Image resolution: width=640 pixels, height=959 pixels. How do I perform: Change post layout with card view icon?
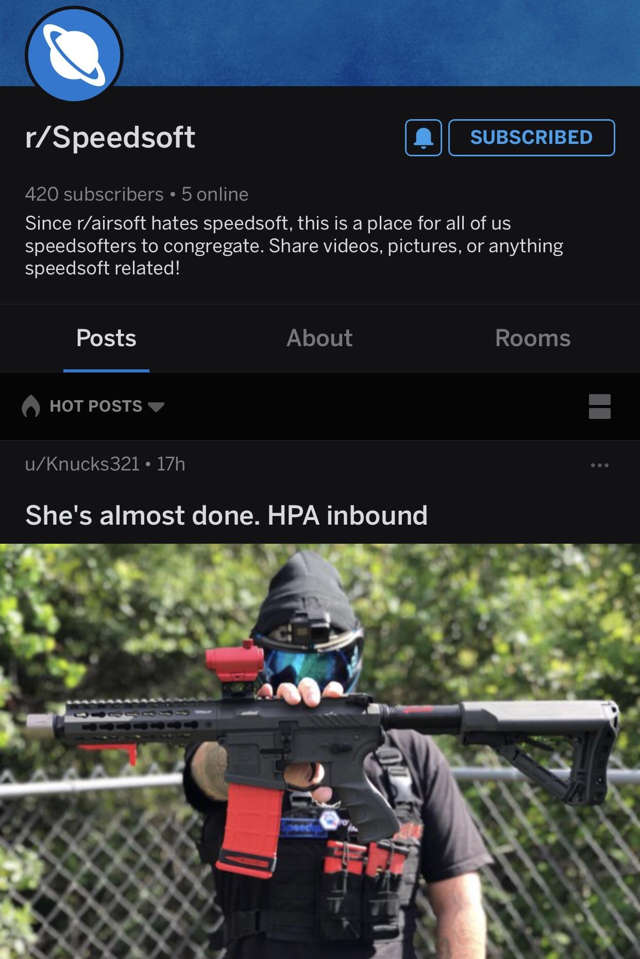(600, 407)
